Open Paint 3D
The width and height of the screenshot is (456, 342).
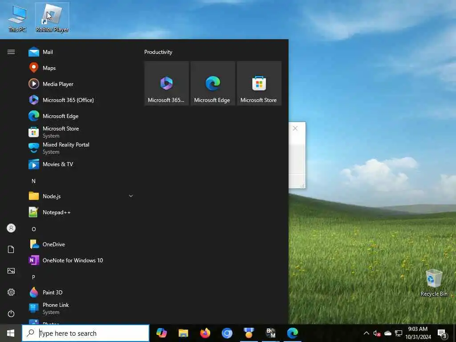coord(81,292)
